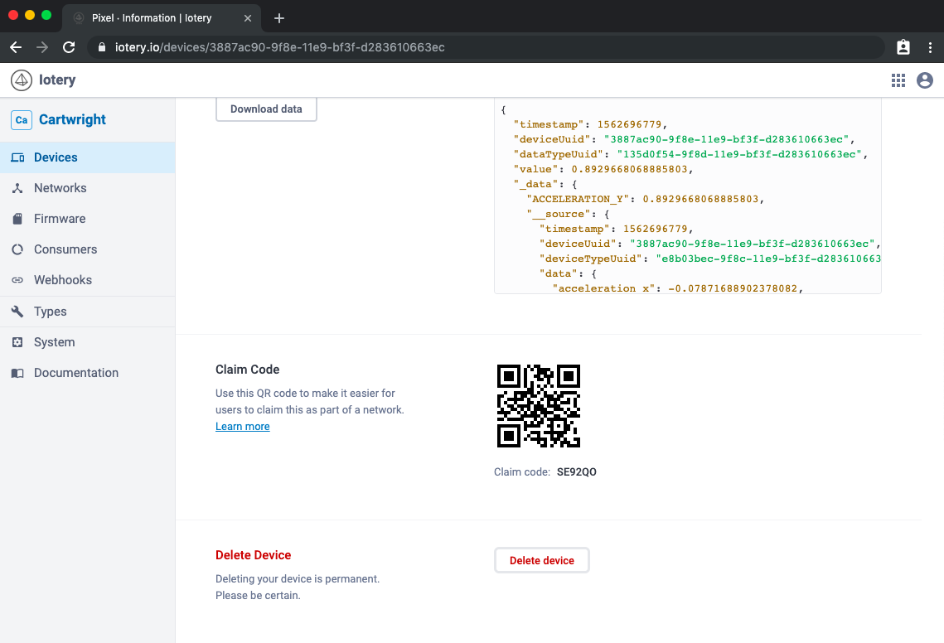Follow the Learn more link
Viewport: 944px width, 643px height.
point(242,427)
